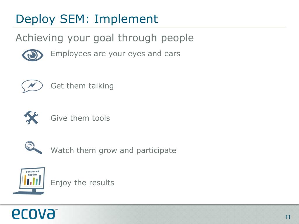
Task: Click the word 'Implement' in the title
Action: pos(126,19)
